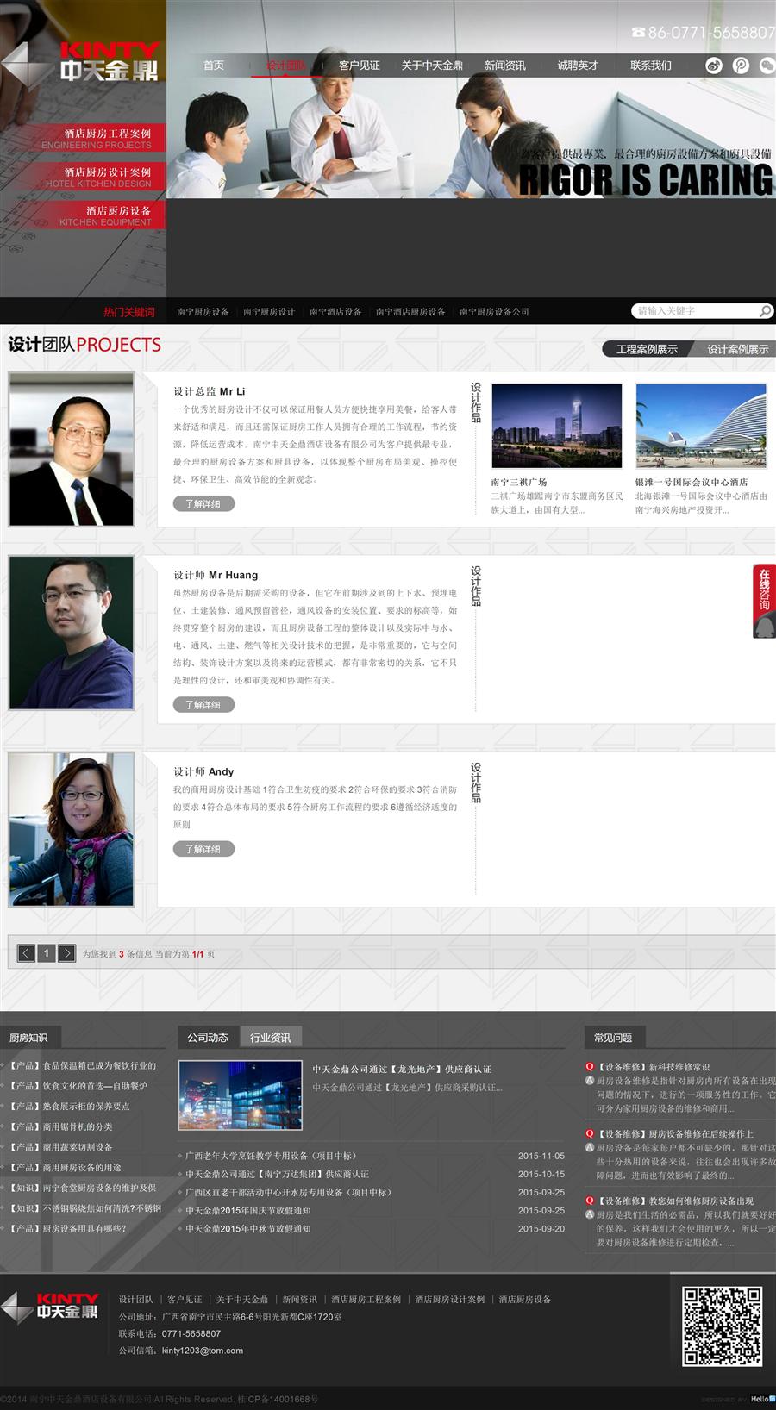Go to previous page arrow in pagination
Viewport: 776px width, 1410px height.
coord(27,953)
